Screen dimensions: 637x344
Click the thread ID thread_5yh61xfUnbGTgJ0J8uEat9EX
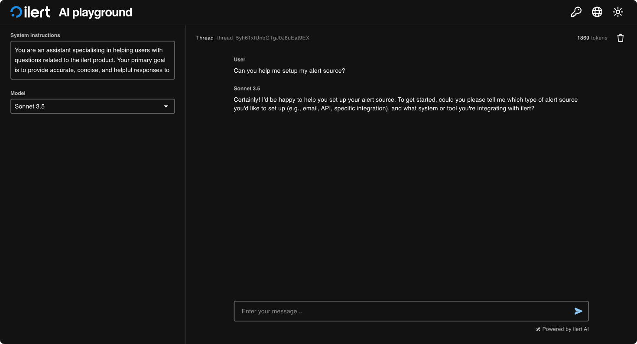coord(263,38)
